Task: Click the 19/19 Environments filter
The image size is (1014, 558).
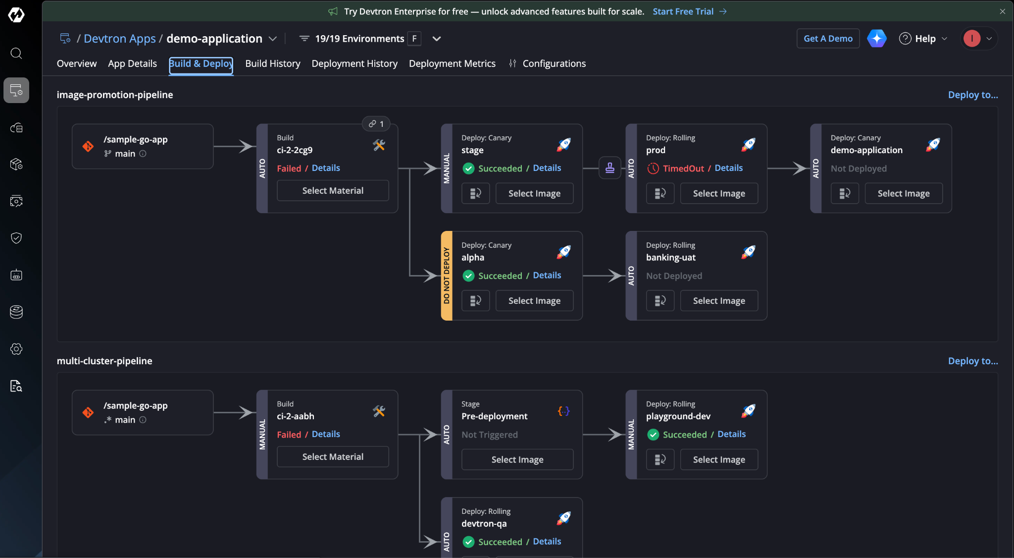Action: pyautogui.click(x=359, y=39)
